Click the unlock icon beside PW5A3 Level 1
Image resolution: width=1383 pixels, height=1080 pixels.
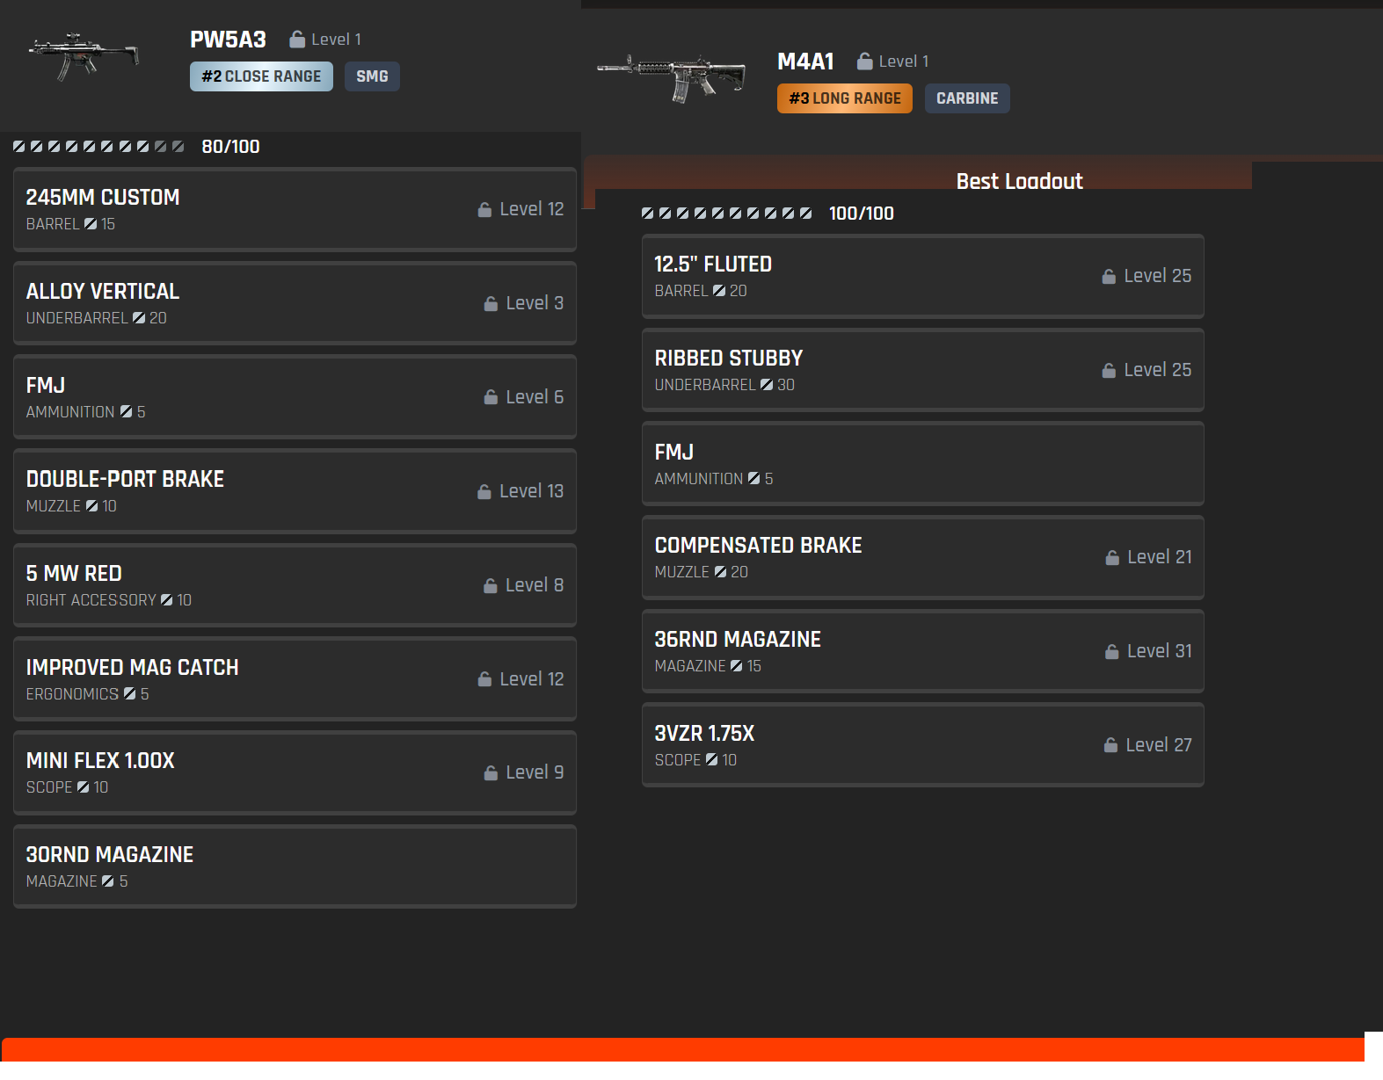(297, 40)
